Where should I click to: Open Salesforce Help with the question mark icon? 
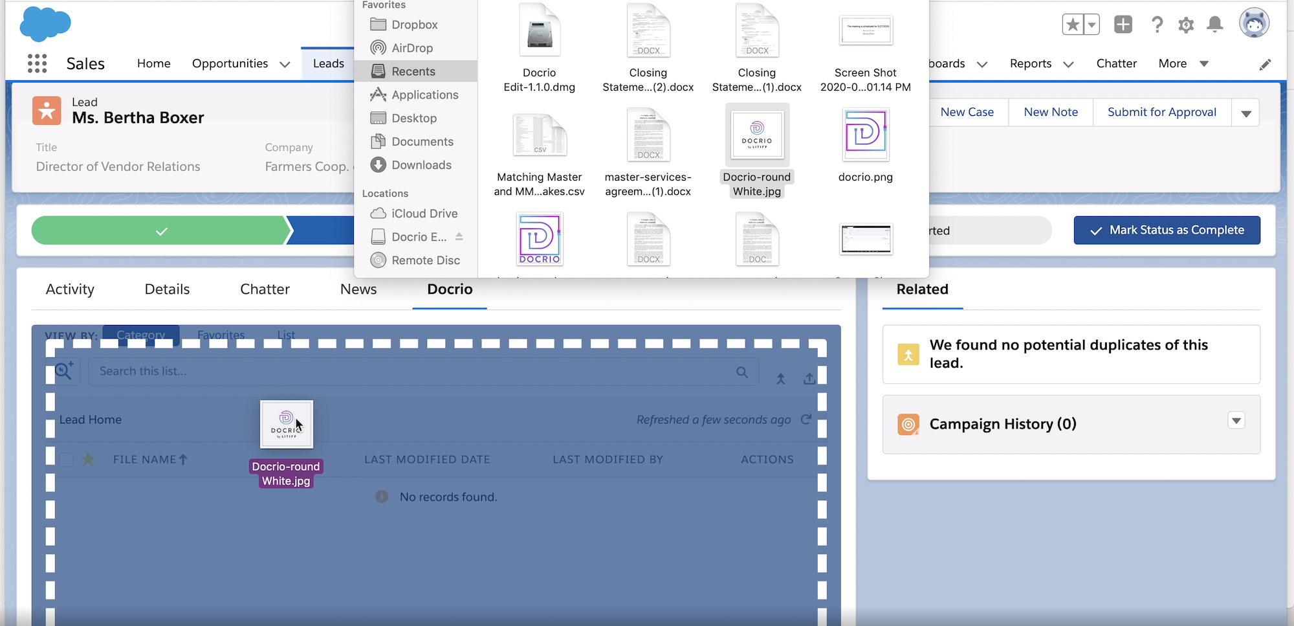coord(1157,25)
